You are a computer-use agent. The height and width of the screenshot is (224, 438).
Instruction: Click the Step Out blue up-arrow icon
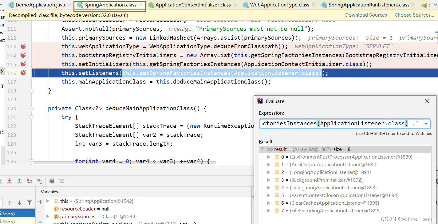[x=19, y=181]
